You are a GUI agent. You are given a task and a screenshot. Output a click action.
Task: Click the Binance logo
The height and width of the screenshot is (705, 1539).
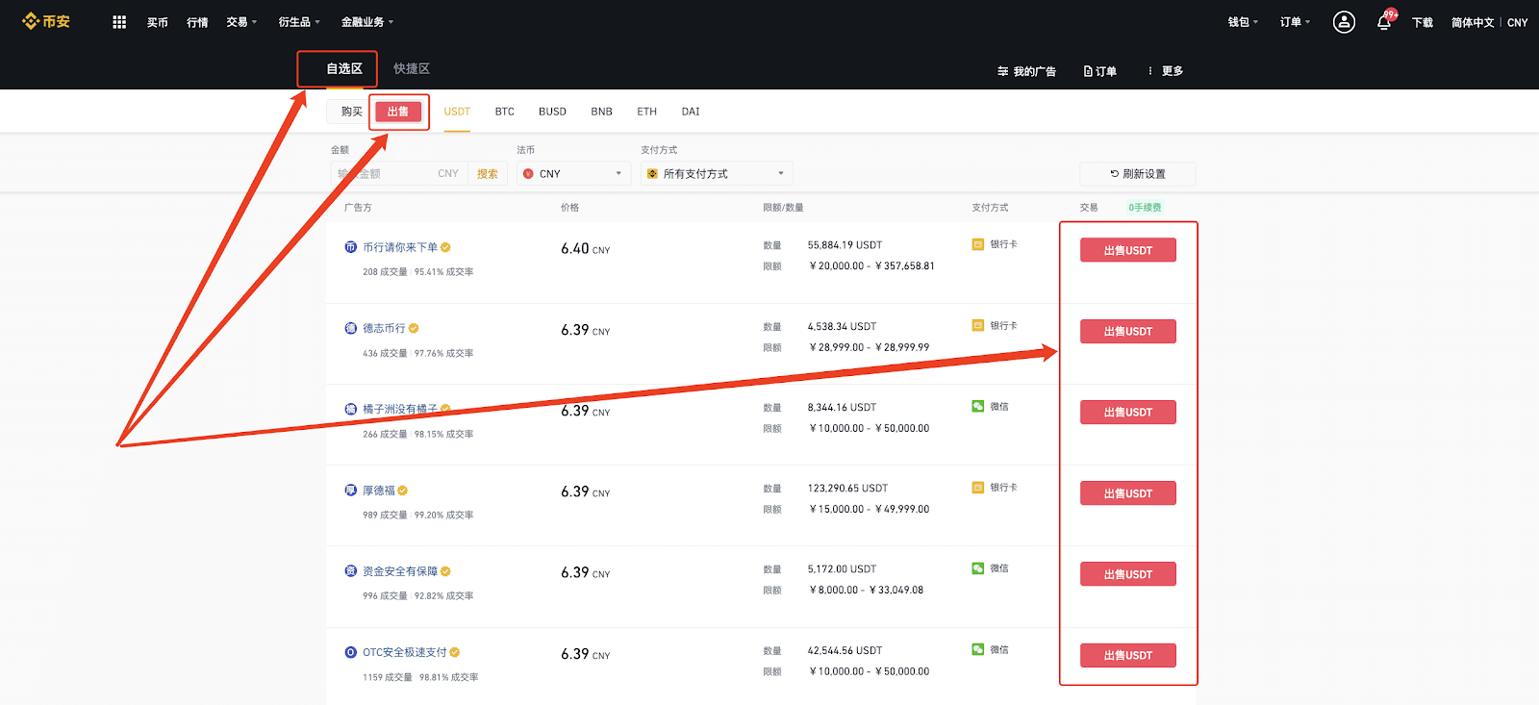click(x=46, y=21)
